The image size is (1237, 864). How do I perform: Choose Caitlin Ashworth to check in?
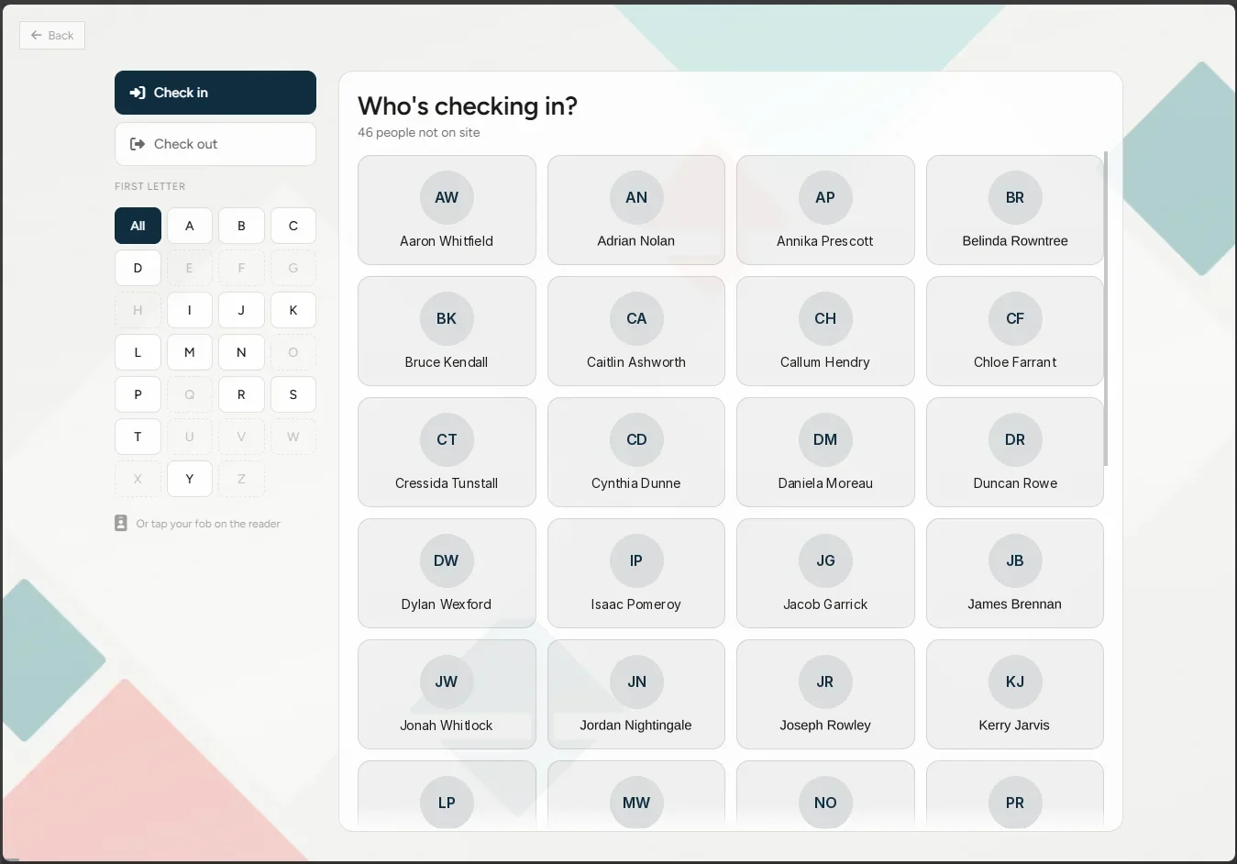(x=636, y=331)
